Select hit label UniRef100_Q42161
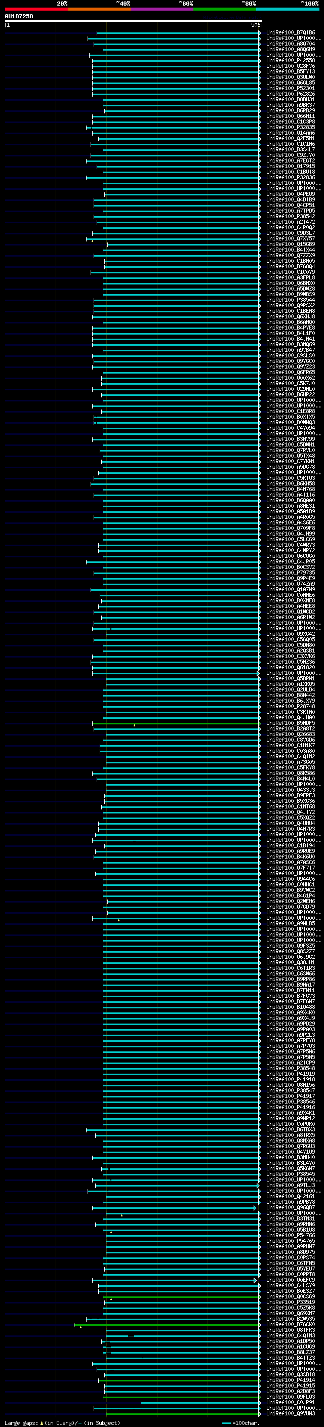The width and height of the screenshot is (324, 1427). pyautogui.click(x=291, y=1197)
